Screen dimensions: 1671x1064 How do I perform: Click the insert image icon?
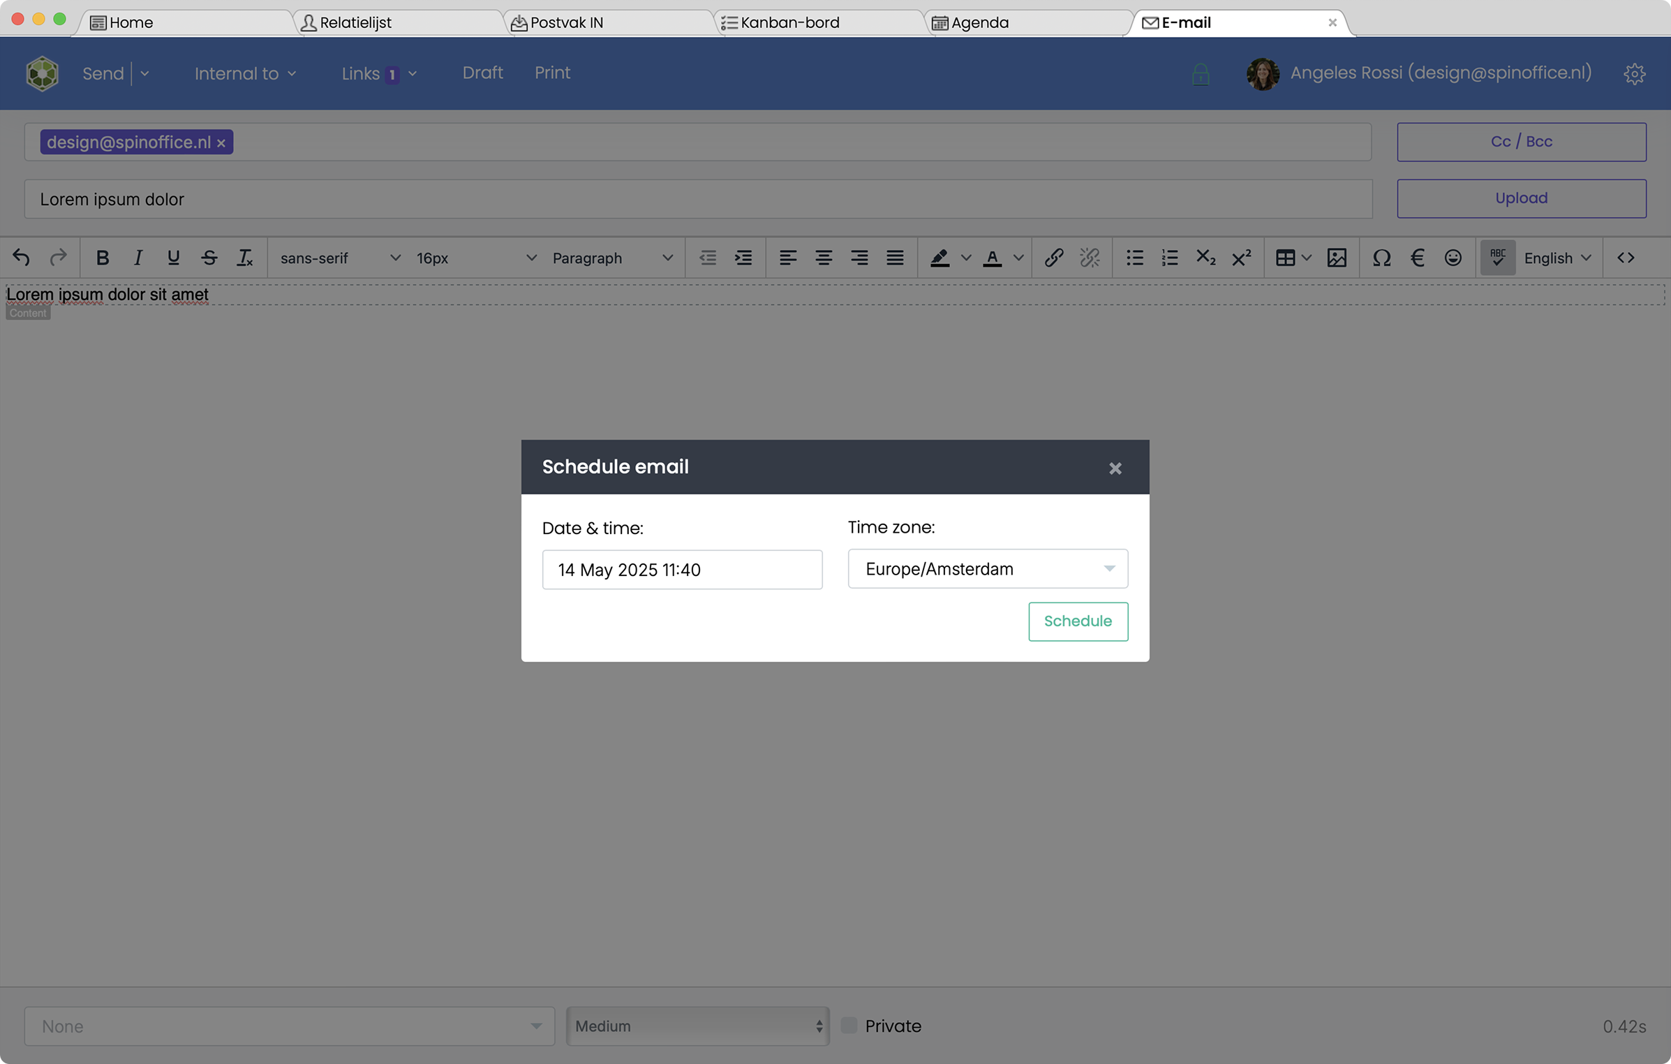pos(1336,258)
